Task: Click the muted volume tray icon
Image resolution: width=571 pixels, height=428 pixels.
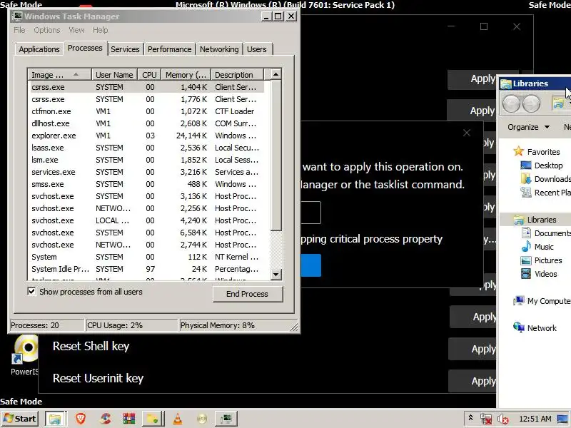Action: (x=503, y=419)
